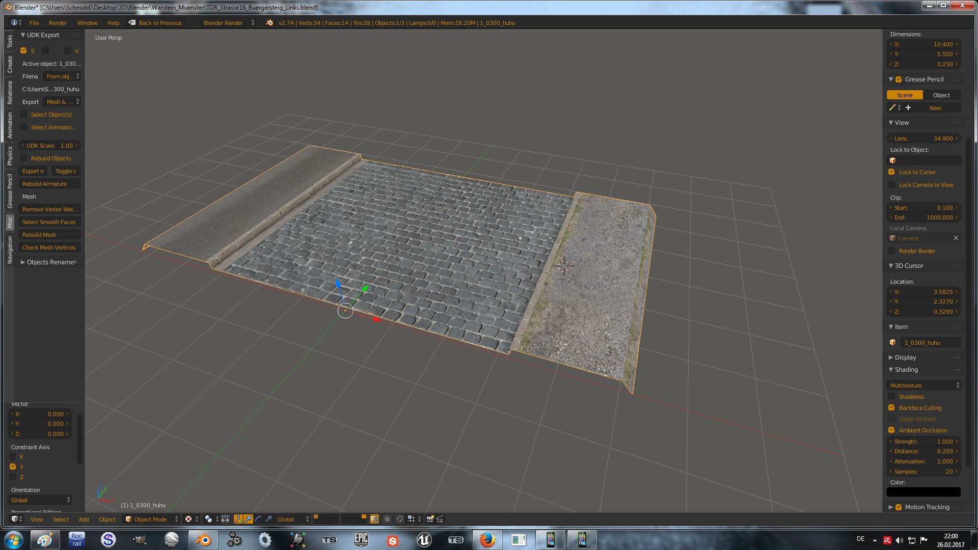Enable the Lock Camera to View checkbox
Viewport: 978px width, 550px height.
pos(891,185)
